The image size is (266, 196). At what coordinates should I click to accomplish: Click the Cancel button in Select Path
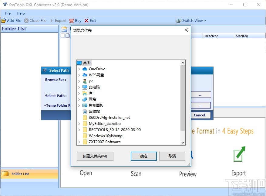click(200, 115)
